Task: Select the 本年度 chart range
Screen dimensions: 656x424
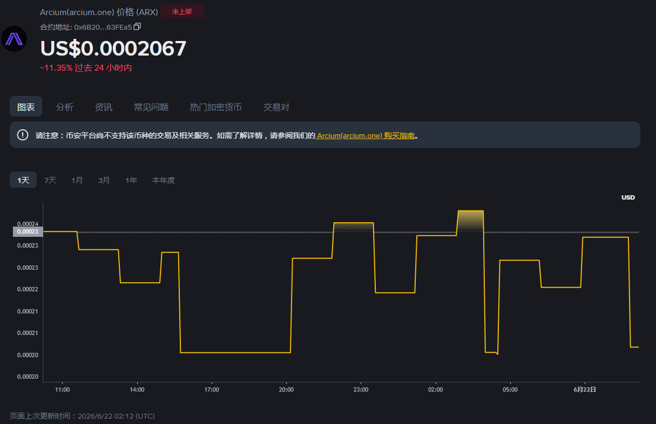Action: pyautogui.click(x=164, y=180)
